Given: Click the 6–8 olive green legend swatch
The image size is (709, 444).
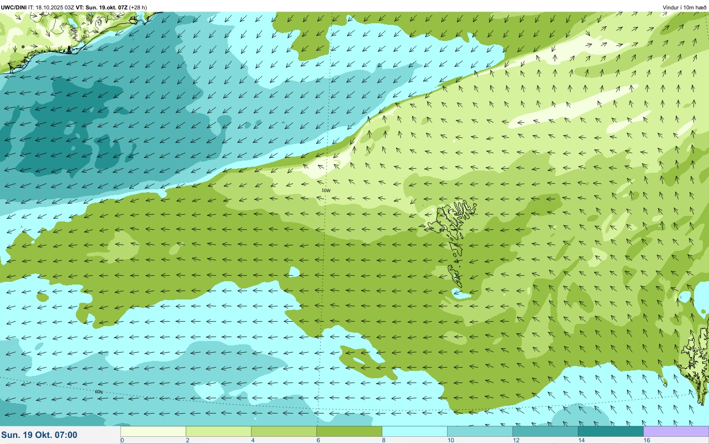Looking at the screenshot, I should point(349,431).
